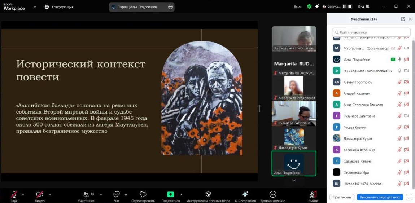This screenshot has height=203, width=415.
Task: Click the Margarita RUDKOVSK... name tile
Action: [294, 63]
